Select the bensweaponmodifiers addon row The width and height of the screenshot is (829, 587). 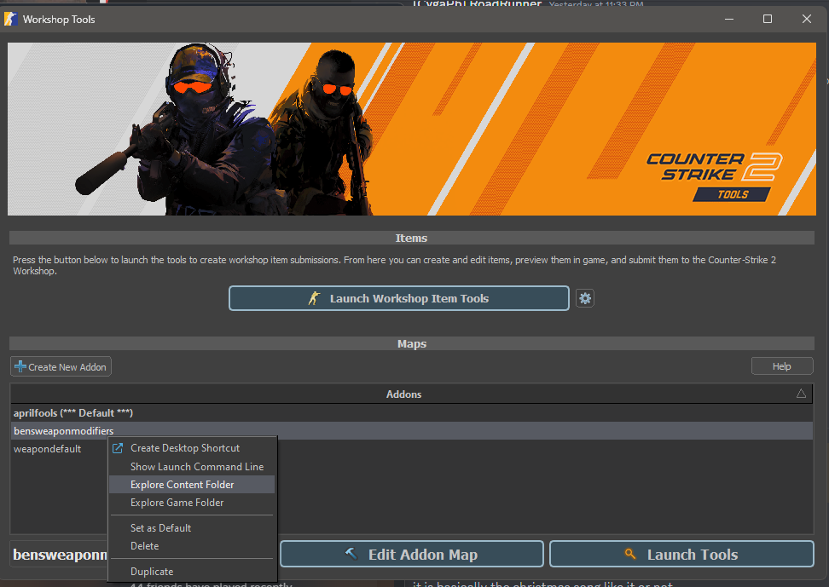[411, 430]
